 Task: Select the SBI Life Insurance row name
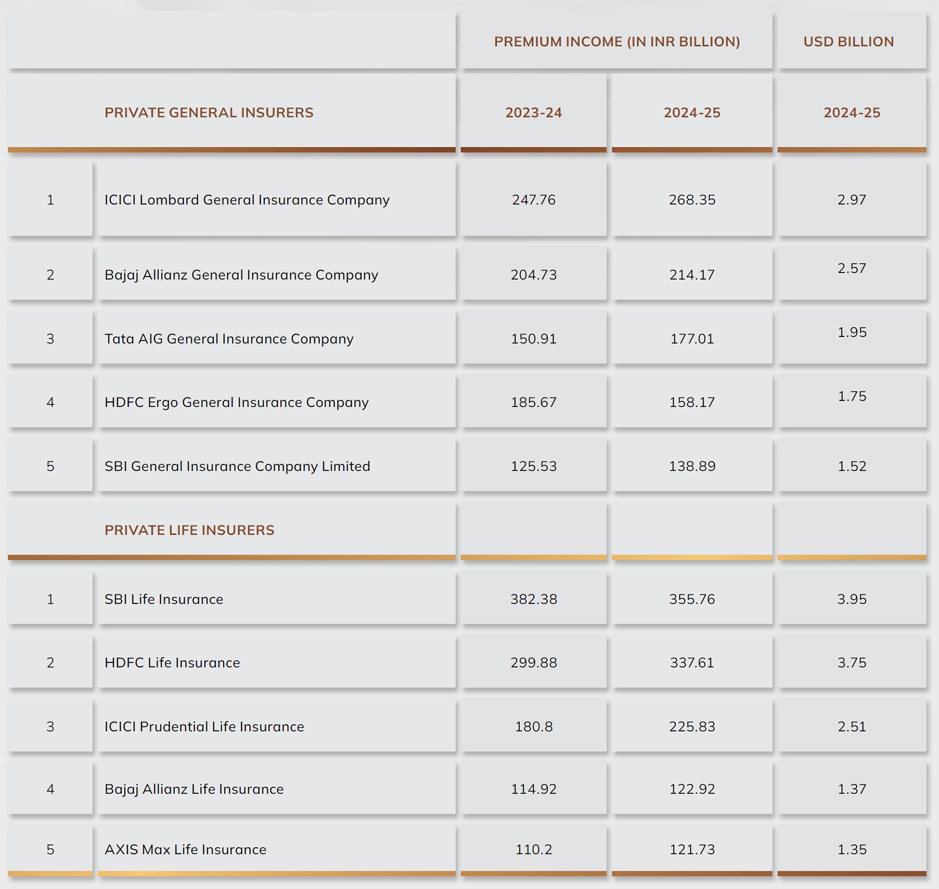[x=163, y=599]
